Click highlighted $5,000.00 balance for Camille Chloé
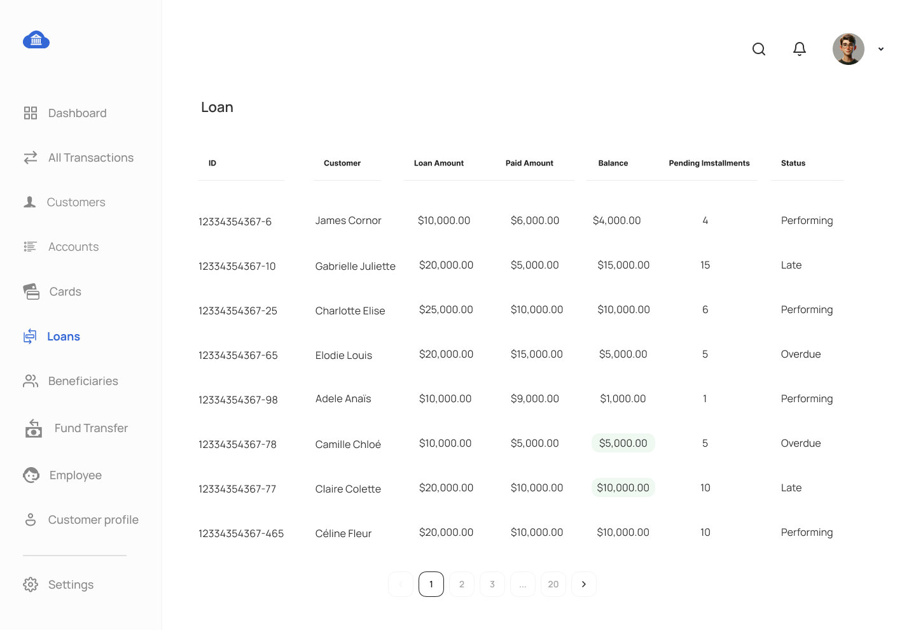 [623, 443]
